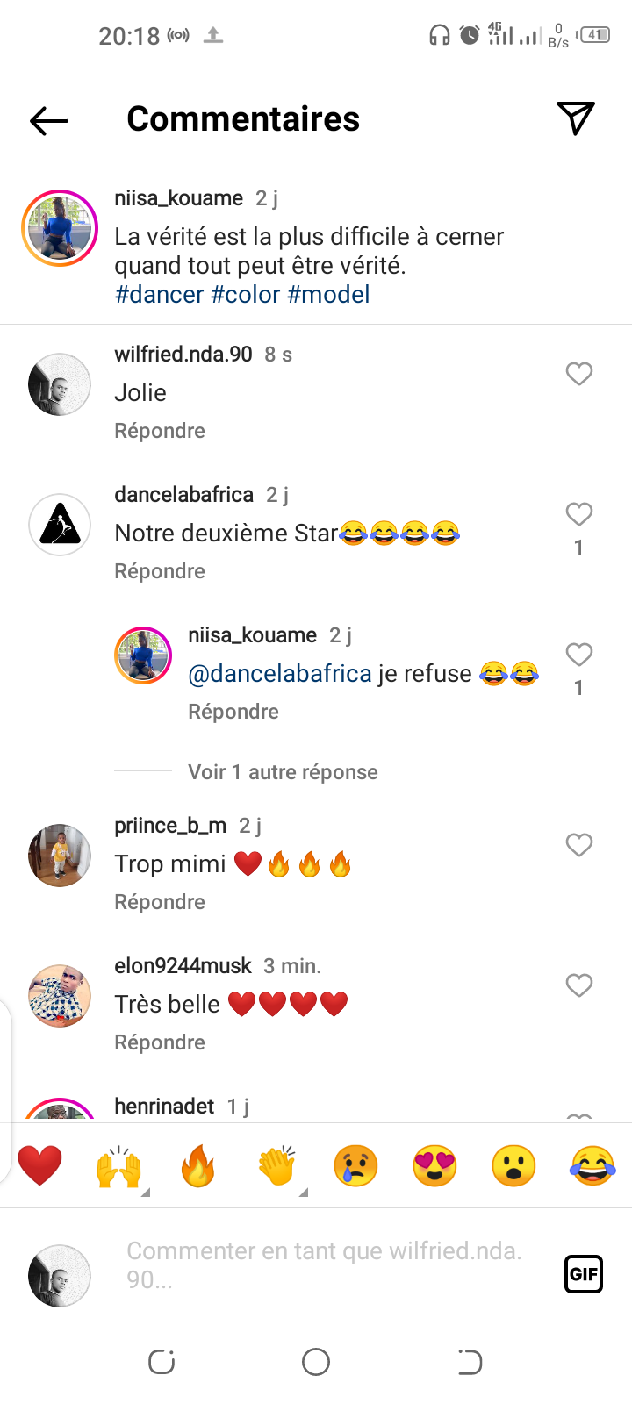Tap Répondre under dancelabafrica's comment
The image size is (632, 1404).
coord(160,571)
